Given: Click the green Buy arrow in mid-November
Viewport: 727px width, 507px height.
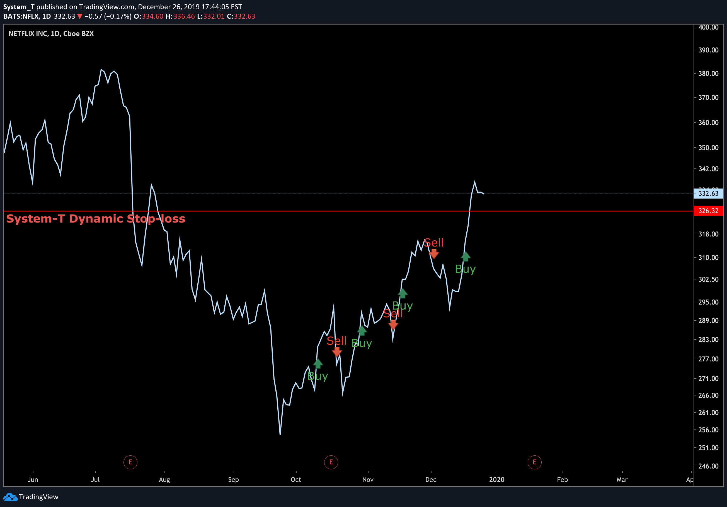Looking at the screenshot, I should point(403,294).
